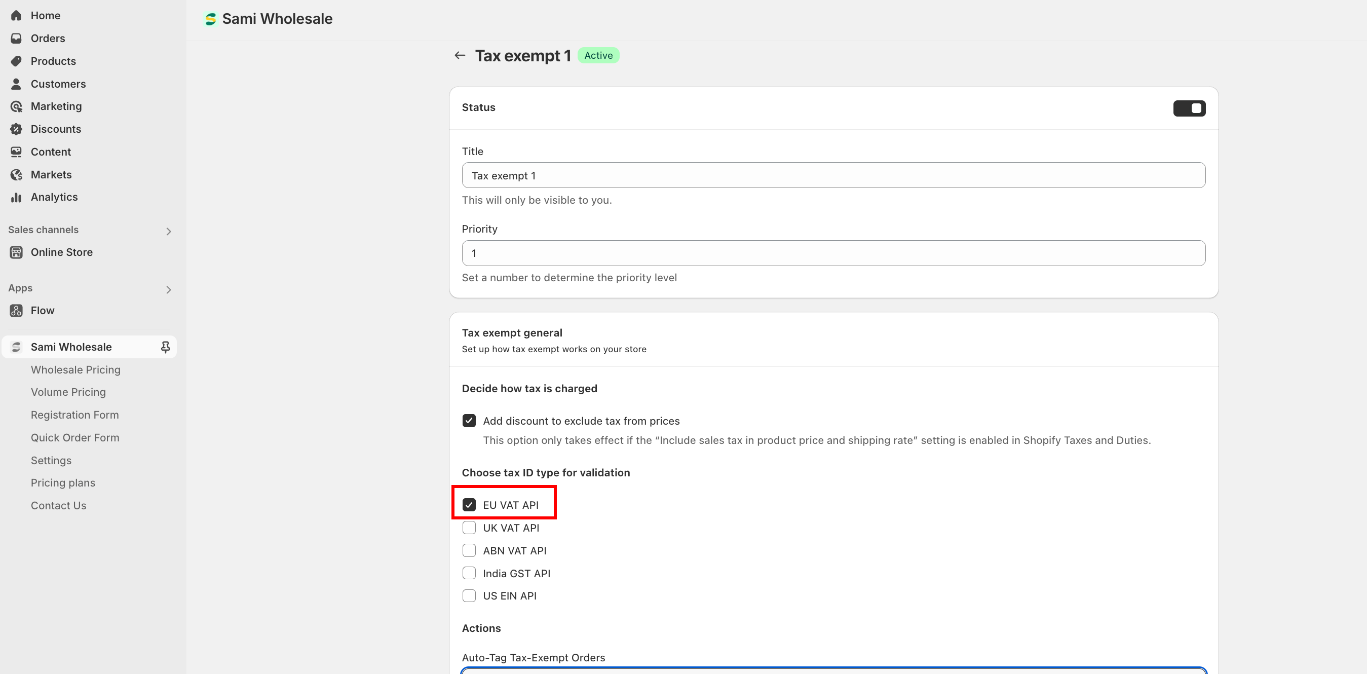Click the pin icon beside Sami Wholesale
This screenshot has height=674, width=1367.
(165, 347)
